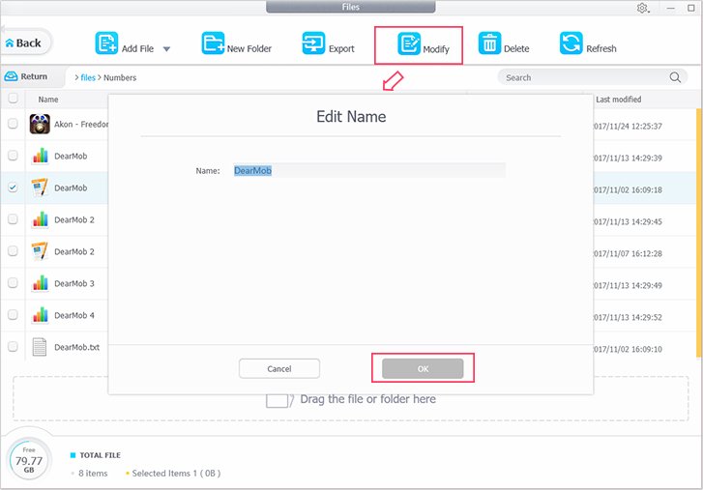This screenshot has width=703, height=490.
Task: Click the DearMob.txt text file icon
Action: pyautogui.click(x=40, y=347)
